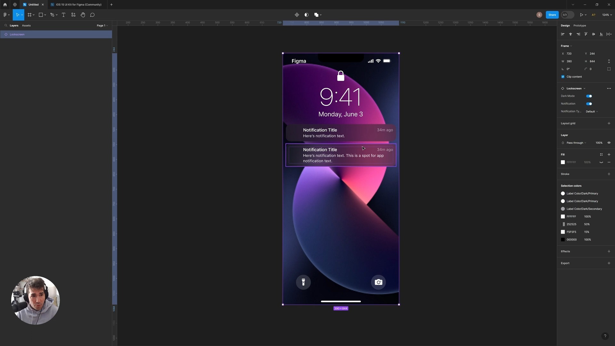Click the Share button

[x=552, y=15]
